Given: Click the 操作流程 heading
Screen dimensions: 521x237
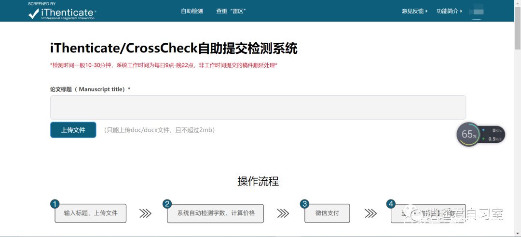Looking at the screenshot, I should pos(258,181).
